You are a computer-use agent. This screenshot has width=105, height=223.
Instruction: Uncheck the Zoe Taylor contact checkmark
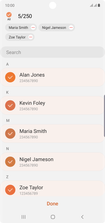(x=10, y=190)
